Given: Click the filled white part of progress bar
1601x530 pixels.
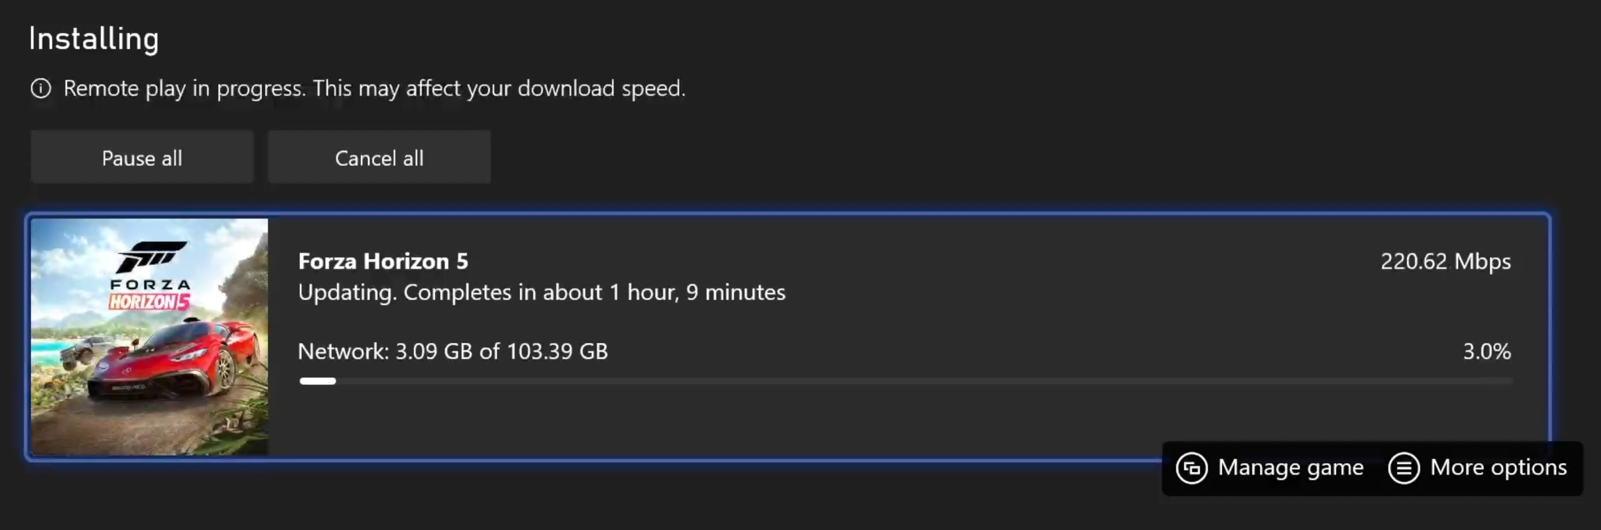Looking at the screenshot, I should pyautogui.click(x=317, y=381).
